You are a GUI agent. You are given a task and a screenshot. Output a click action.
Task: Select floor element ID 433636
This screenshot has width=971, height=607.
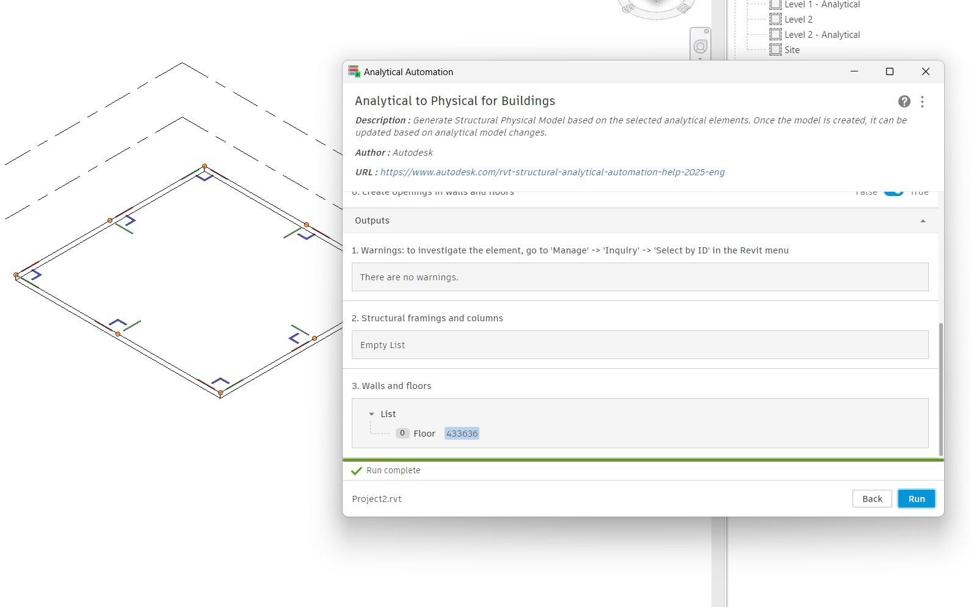[462, 434]
